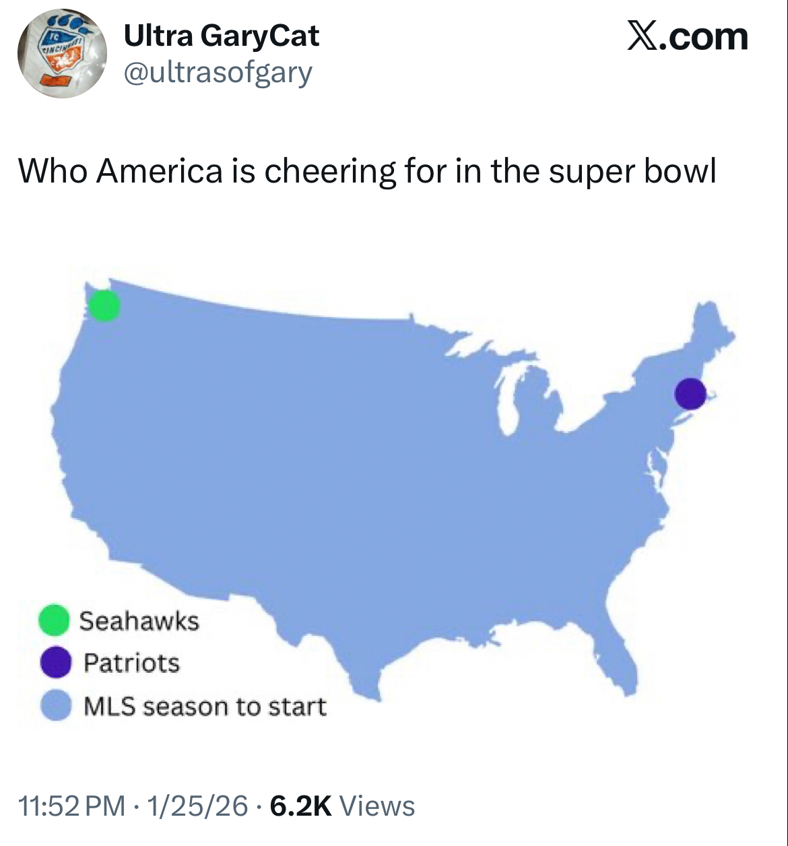Click the green Seahawks legend swatch
The image size is (788, 846).
point(55,620)
